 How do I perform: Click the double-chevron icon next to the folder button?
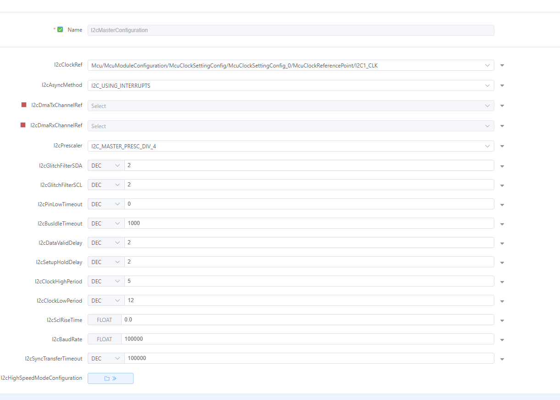click(x=114, y=378)
